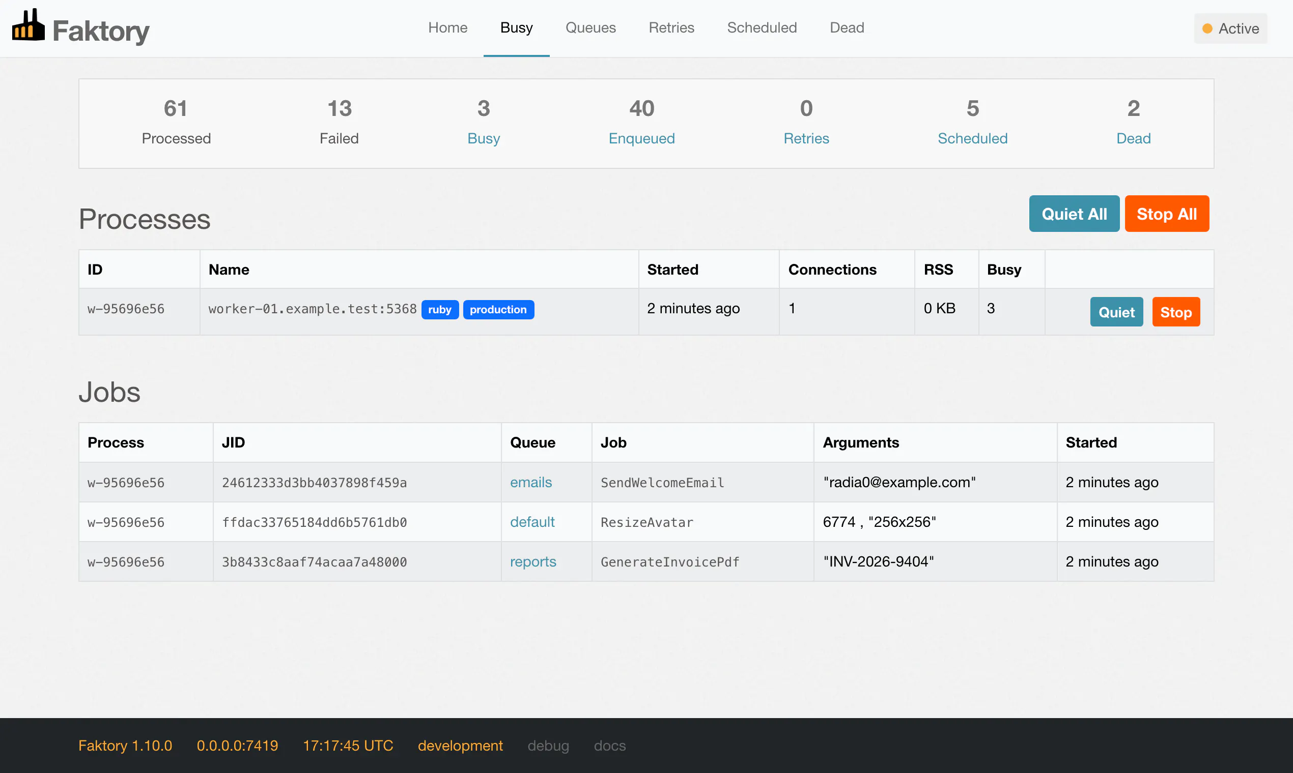The image size is (1293, 773).
Task: Click the 17:17:45 UTC footer time
Action: click(x=348, y=746)
